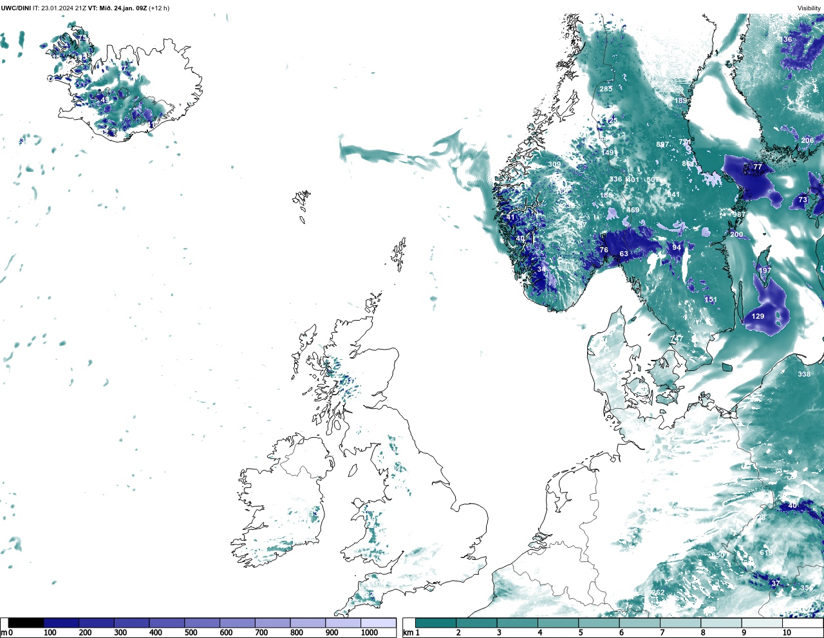Click the 700–800 m legend swatch
This screenshot has width=824, height=638.
pos(272,623)
